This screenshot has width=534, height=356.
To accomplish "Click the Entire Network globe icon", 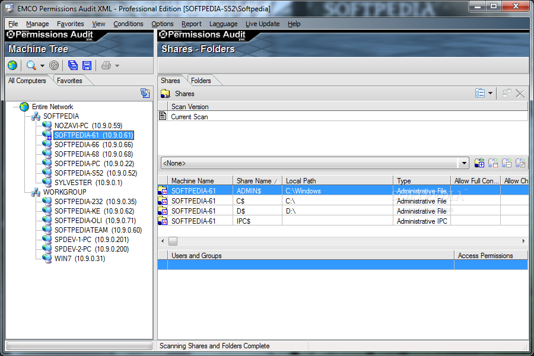I will pyautogui.click(x=24, y=107).
